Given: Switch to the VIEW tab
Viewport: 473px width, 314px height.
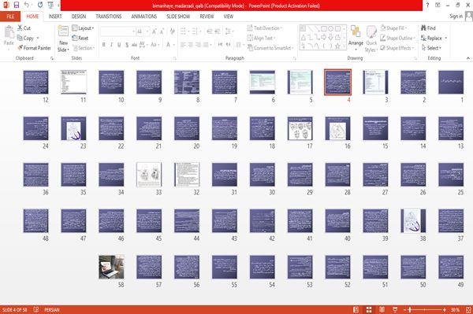Looking at the screenshot, I should (x=229, y=17).
